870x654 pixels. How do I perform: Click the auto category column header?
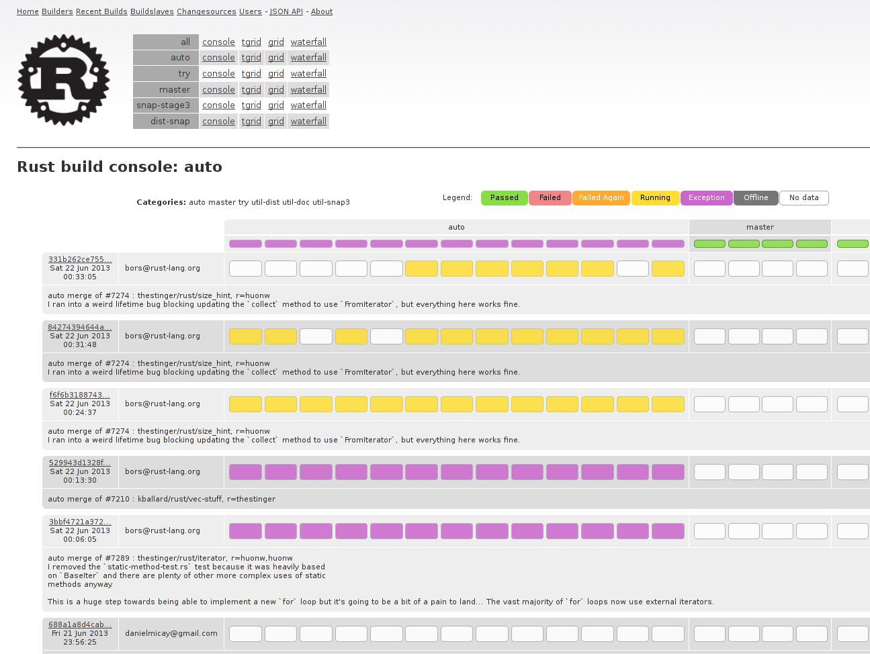click(x=457, y=227)
